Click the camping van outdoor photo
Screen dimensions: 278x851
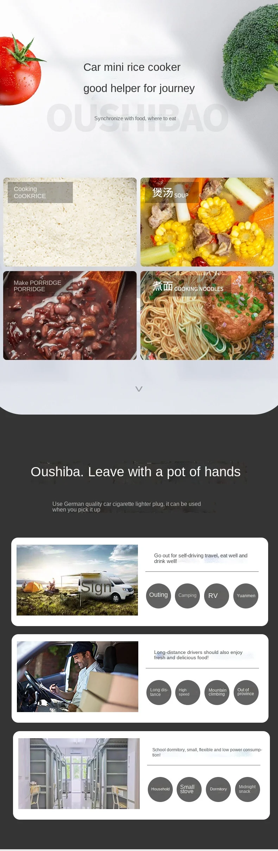(x=77, y=580)
